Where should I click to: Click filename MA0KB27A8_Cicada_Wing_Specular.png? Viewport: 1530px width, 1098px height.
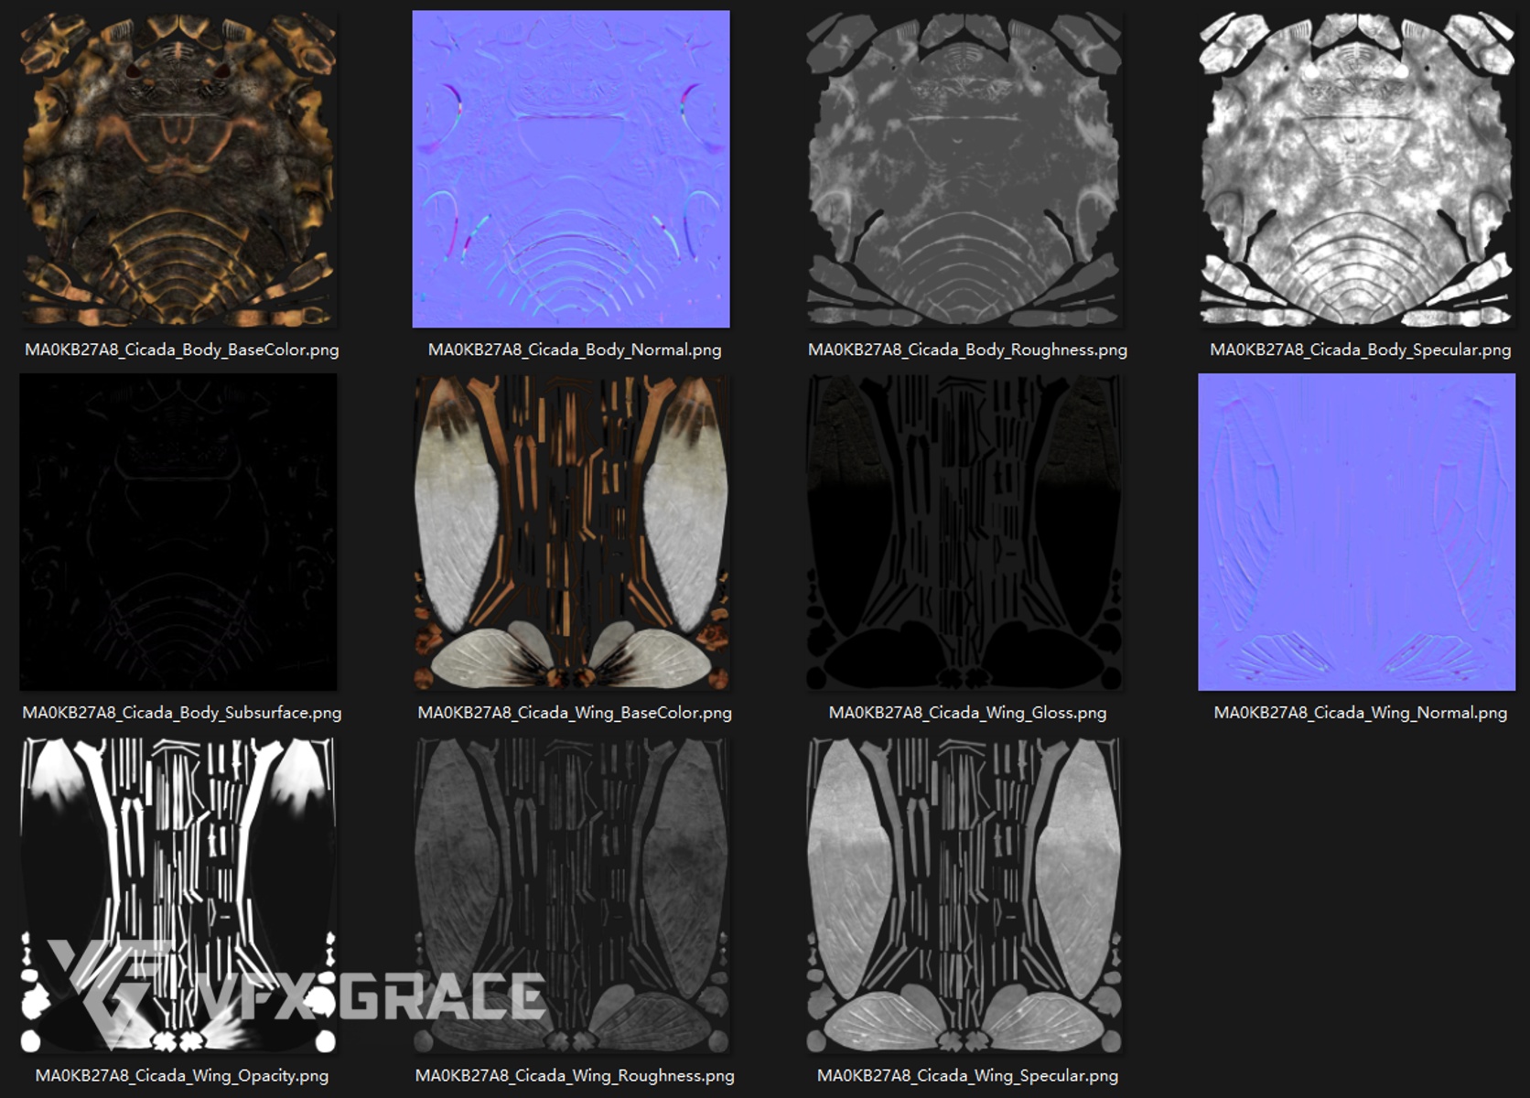coord(967,1076)
